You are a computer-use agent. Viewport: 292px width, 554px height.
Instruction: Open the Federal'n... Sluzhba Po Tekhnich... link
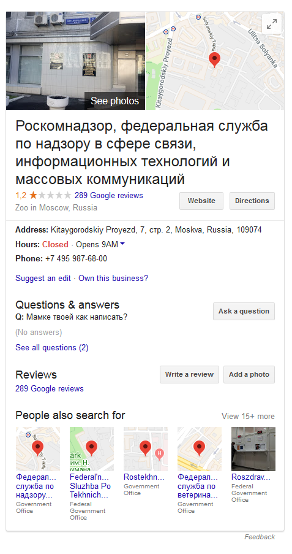[90, 486]
